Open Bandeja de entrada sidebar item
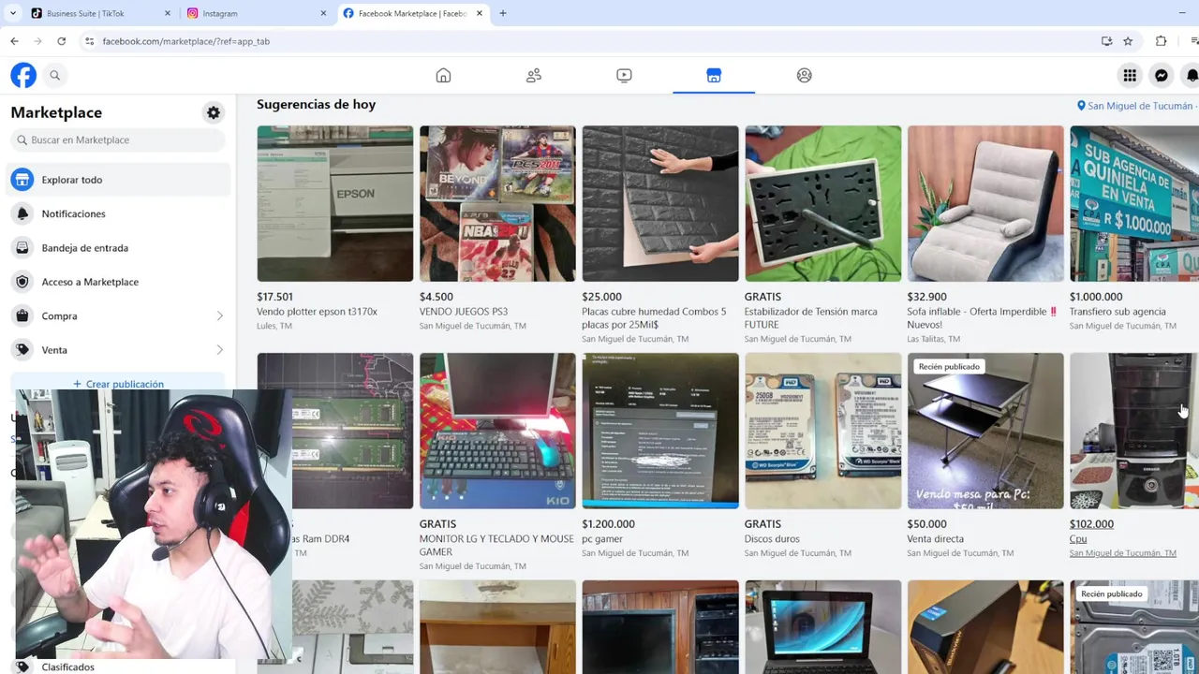Image resolution: width=1199 pixels, height=674 pixels. click(120, 248)
